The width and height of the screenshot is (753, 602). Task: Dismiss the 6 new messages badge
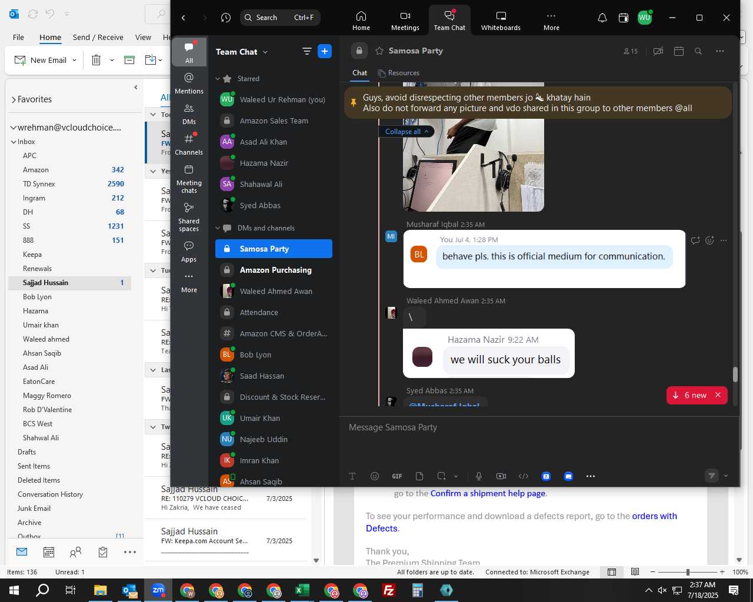tap(718, 395)
